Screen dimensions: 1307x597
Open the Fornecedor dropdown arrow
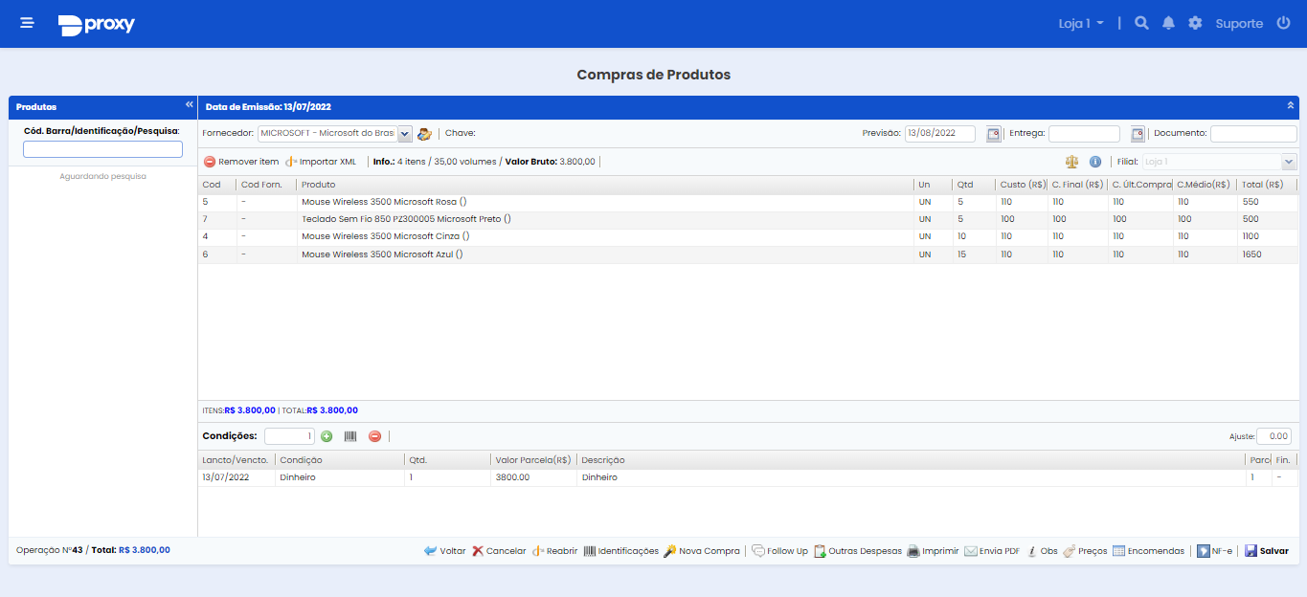point(404,134)
